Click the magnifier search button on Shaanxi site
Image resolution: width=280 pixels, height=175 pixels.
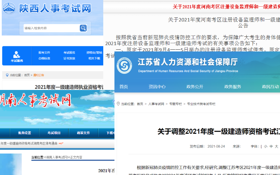pos(83,28)
